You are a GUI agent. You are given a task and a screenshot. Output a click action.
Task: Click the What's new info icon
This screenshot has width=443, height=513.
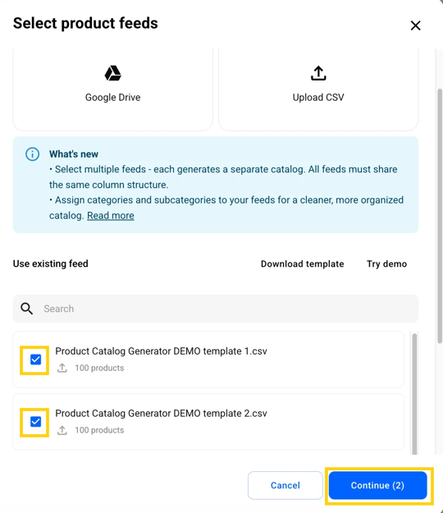point(32,154)
